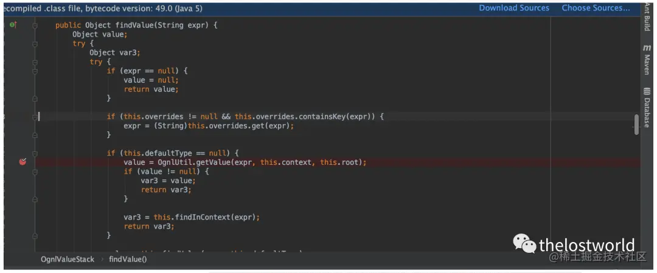Click the Choose Sources link
657x273 pixels.
[x=596, y=8]
